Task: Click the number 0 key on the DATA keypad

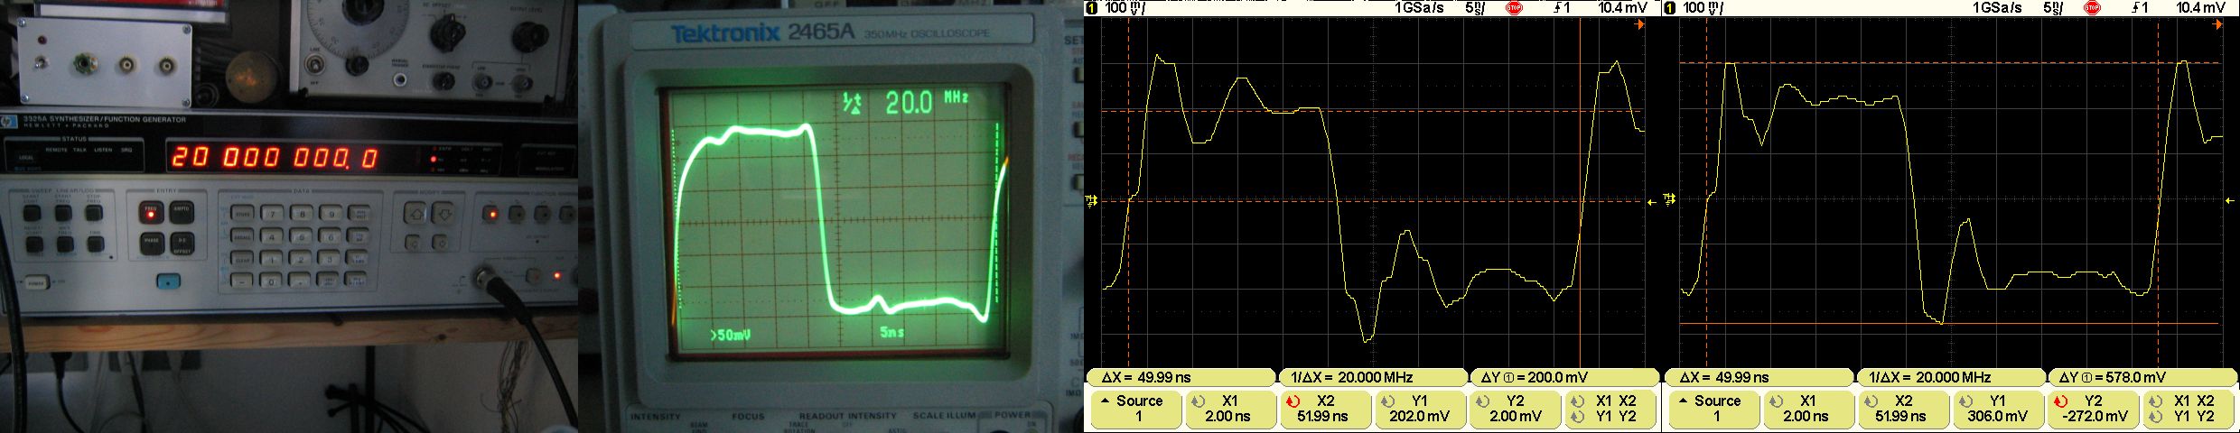Action: coord(271,281)
